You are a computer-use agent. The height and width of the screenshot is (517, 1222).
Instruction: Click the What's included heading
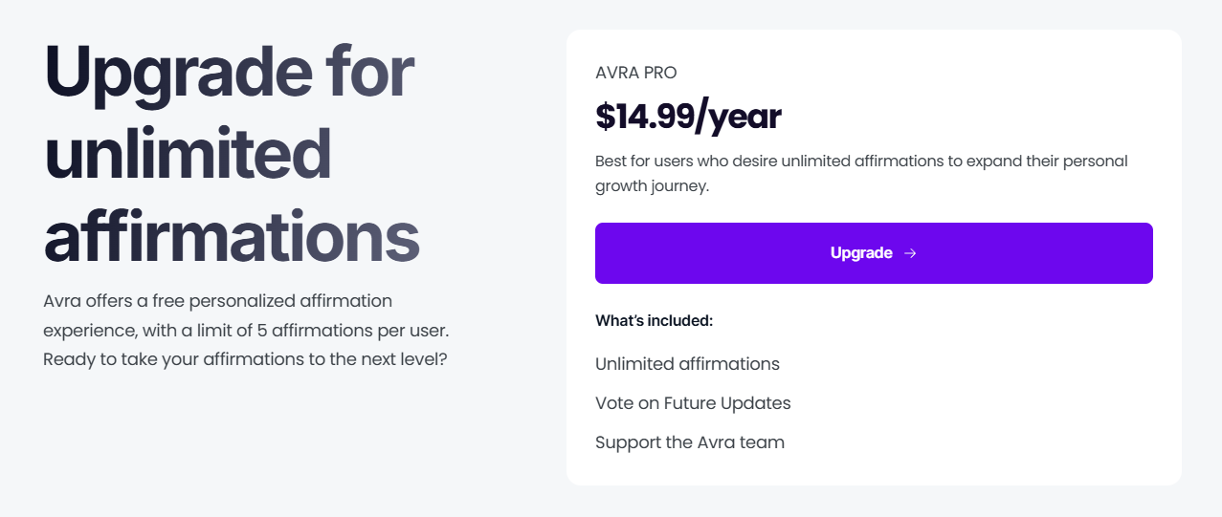[x=654, y=320]
